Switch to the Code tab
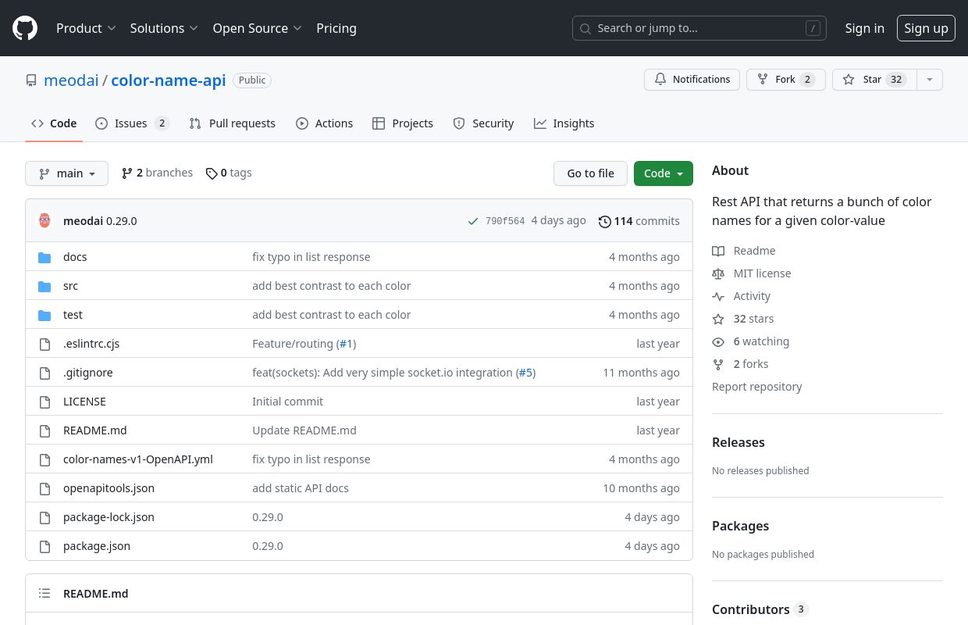Viewport: 968px width, 625px height. (x=54, y=123)
